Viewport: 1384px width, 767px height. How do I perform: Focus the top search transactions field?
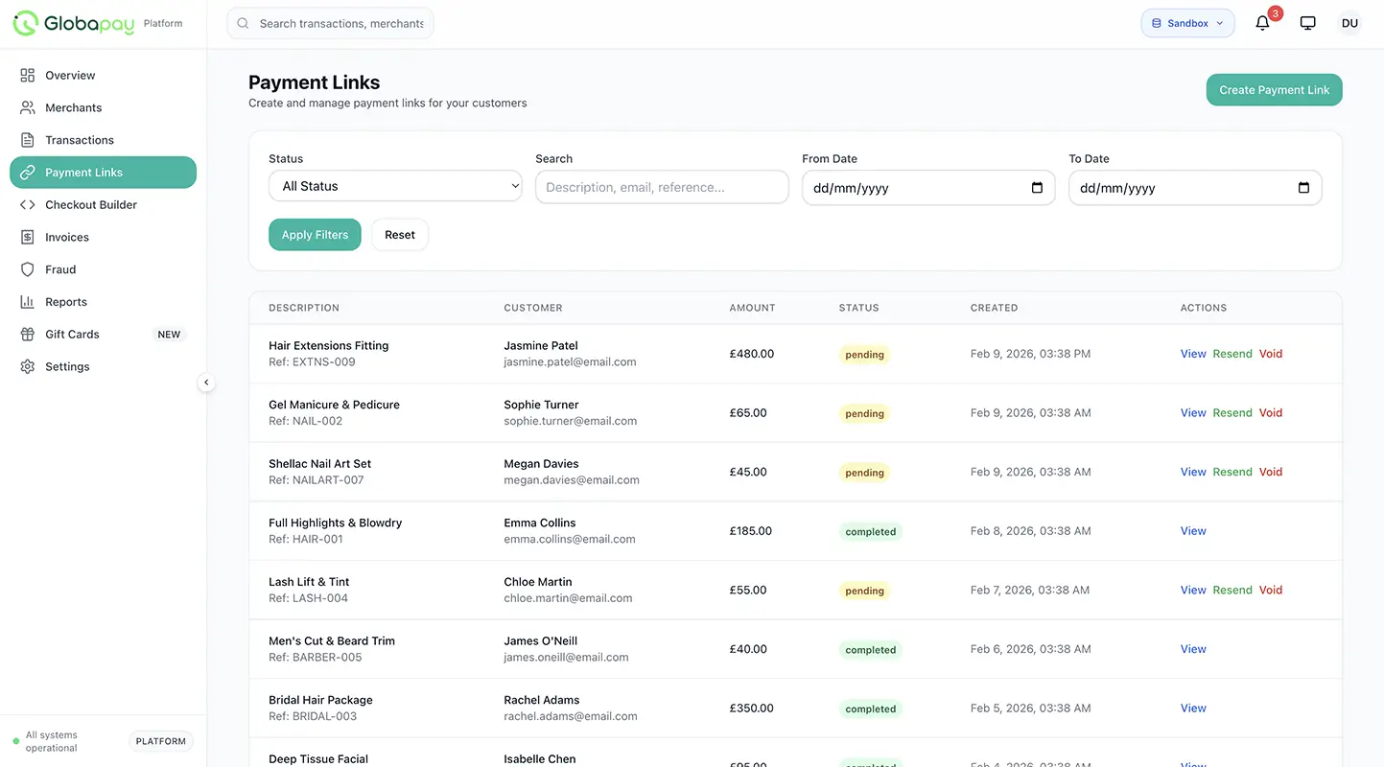pos(330,23)
